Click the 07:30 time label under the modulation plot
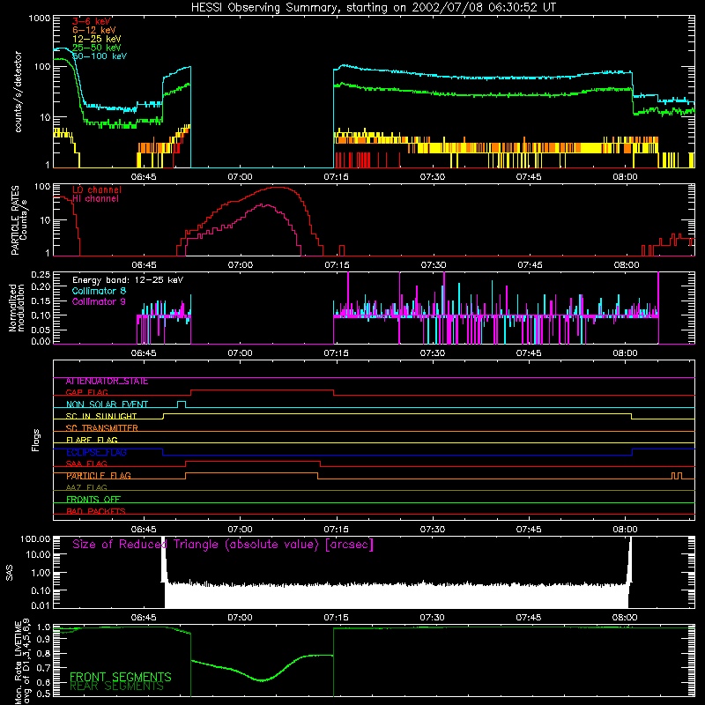This screenshot has width=705, height=705. (x=433, y=353)
